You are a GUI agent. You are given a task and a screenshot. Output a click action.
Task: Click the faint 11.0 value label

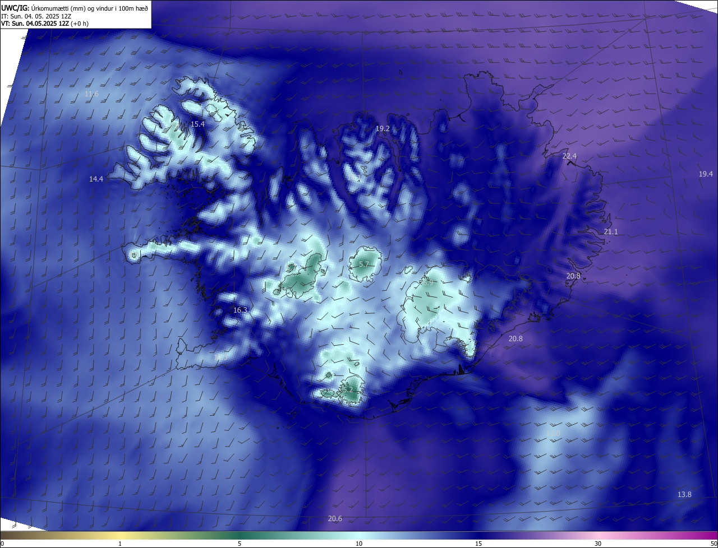pos(553,434)
